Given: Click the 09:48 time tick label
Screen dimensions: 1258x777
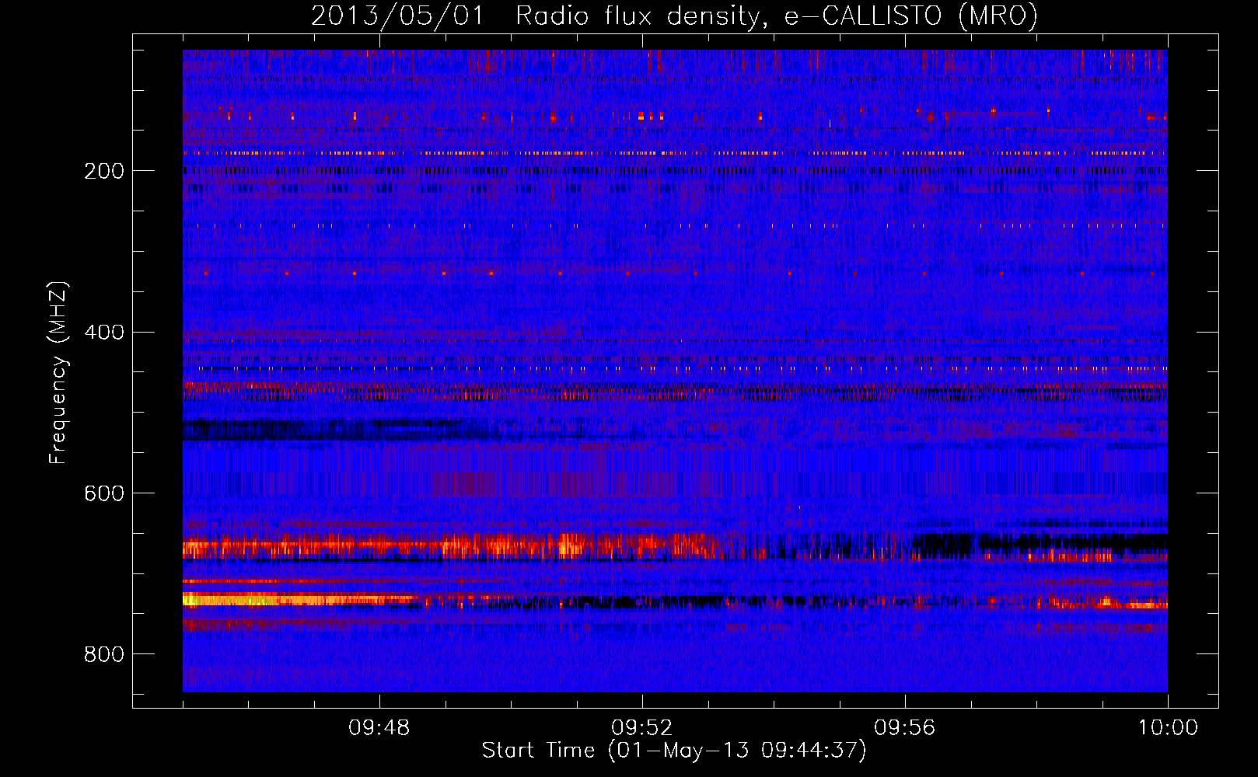Looking at the screenshot, I should [x=379, y=728].
